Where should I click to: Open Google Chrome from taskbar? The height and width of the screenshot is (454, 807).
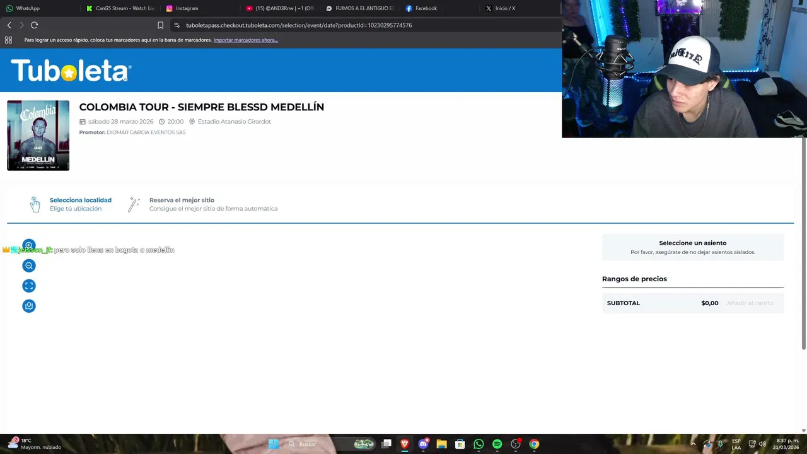tap(534, 444)
